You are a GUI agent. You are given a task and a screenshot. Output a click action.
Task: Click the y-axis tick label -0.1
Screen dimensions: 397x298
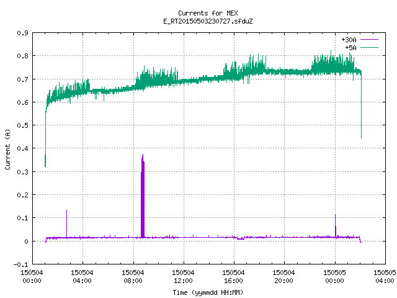pyautogui.click(x=20, y=264)
